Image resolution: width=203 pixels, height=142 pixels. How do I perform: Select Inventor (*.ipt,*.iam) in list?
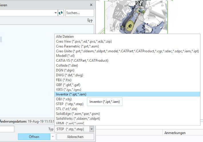(71, 94)
